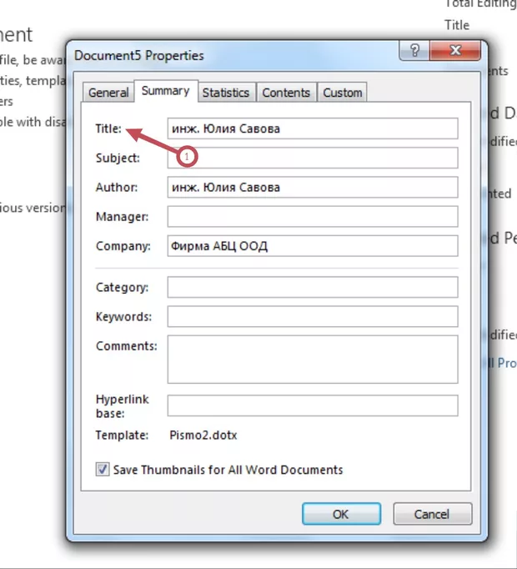
Task: Click into the Author field
Action: [x=313, y=187]
